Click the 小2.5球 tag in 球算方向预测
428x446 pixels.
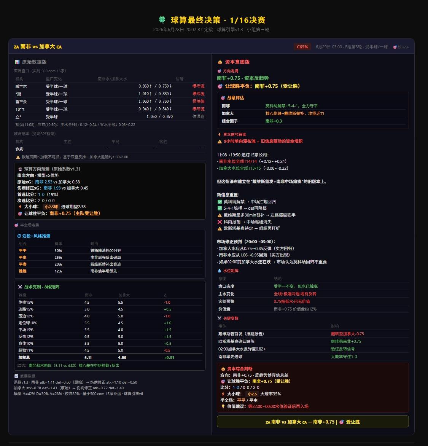(51, 207)
